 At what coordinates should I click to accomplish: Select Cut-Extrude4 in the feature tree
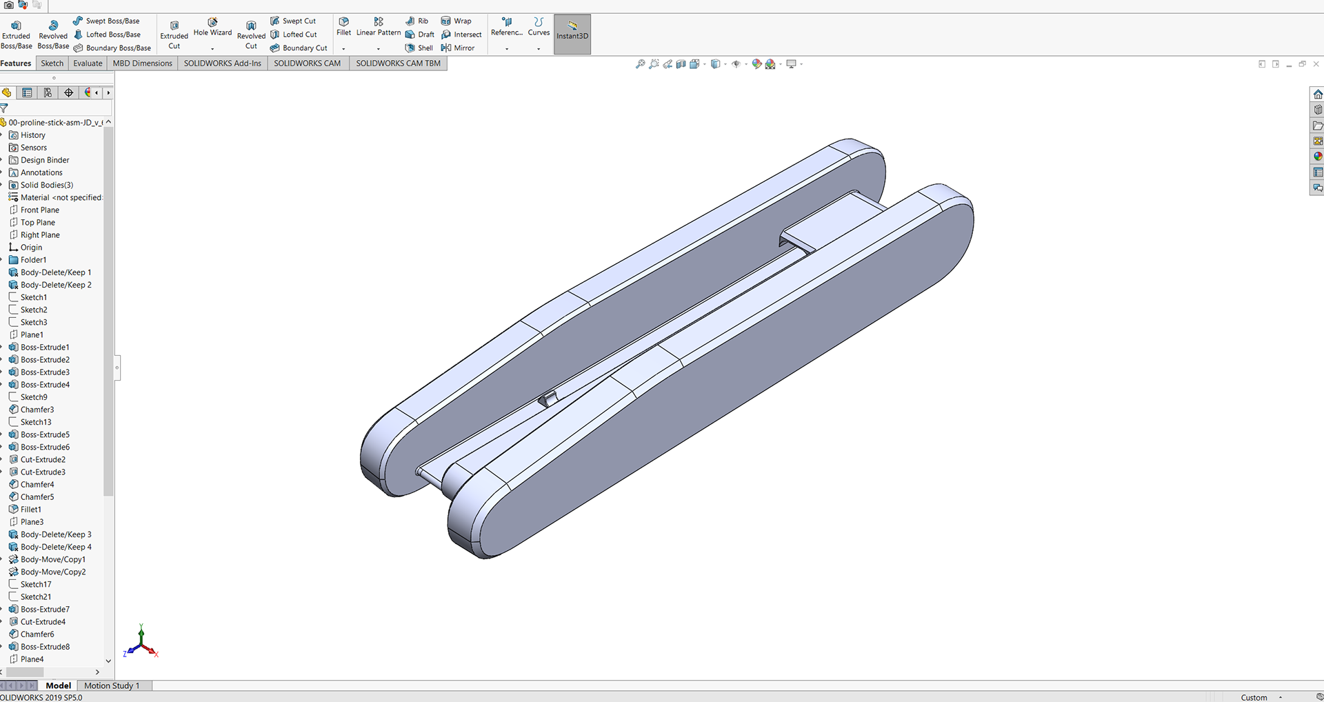point(37,622)
